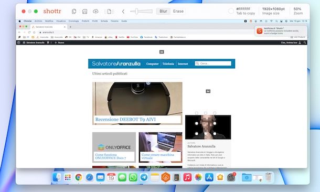Open App Store from the Dock
The image size is (320, 192).
(209, 177)
